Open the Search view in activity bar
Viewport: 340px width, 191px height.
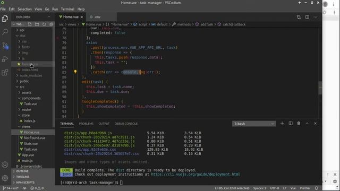coord(5,32)
